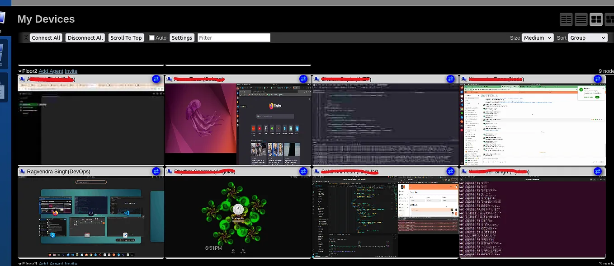Open the Size dropdown showing Medium
614x266 pixels.
click(537, 38)
